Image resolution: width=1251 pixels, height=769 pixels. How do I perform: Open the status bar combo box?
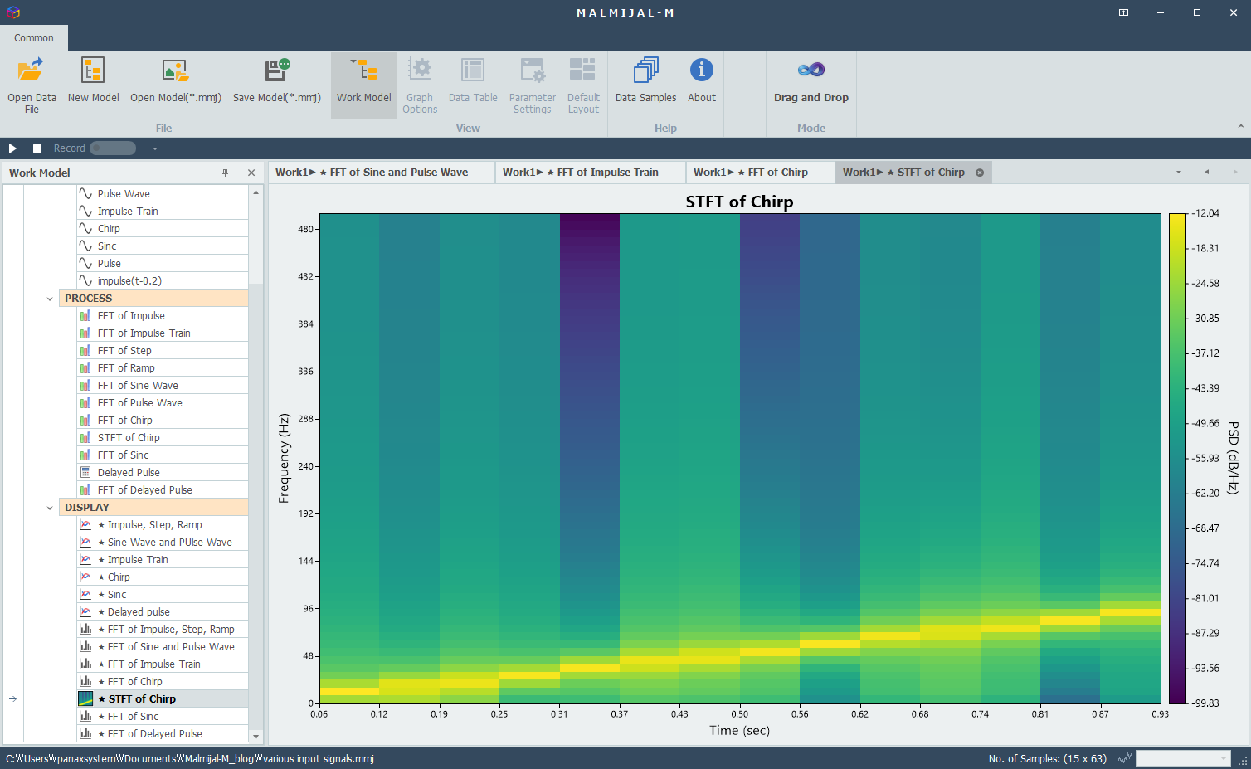tap(1183, 758)
